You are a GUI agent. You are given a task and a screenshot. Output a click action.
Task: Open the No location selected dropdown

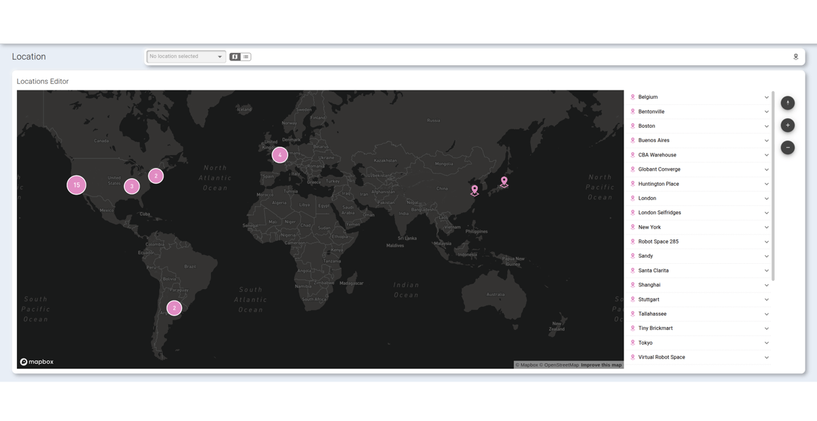(x=185, y=56)
